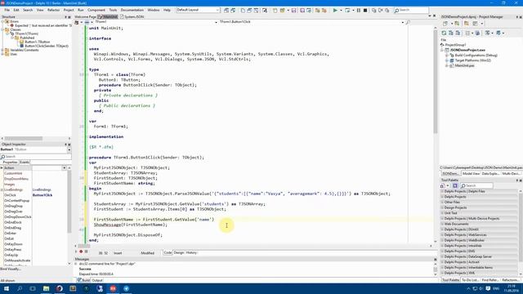
Task: Click the stop macro square in editor status
Action: tap(86, 252)
